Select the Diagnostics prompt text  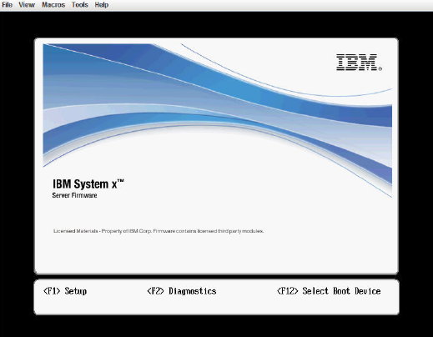coord(193,291)
